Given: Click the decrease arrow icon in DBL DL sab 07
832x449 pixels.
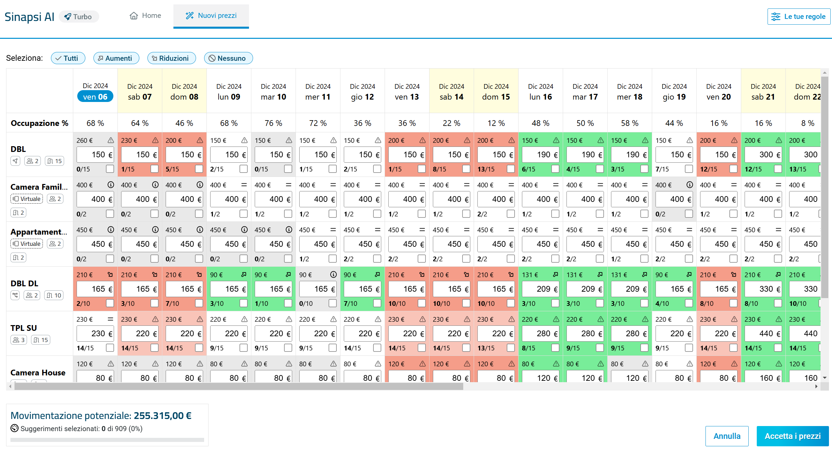Looking at the screenshot, I should pos(155,274).
